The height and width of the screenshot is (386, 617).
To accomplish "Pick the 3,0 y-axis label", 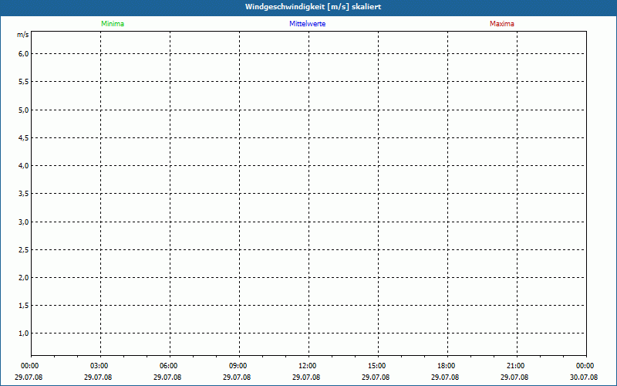I will (x=23, y=222).
